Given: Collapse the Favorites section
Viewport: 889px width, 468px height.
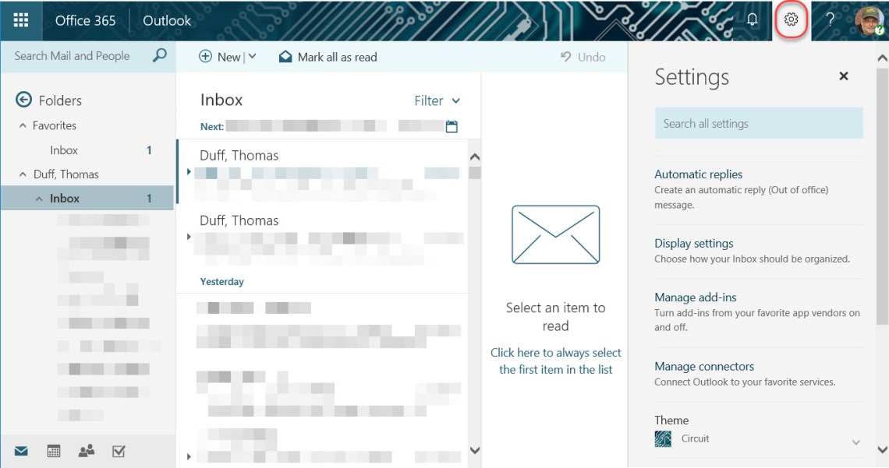Looking at the screenshot, I should (x=23, y=125).
